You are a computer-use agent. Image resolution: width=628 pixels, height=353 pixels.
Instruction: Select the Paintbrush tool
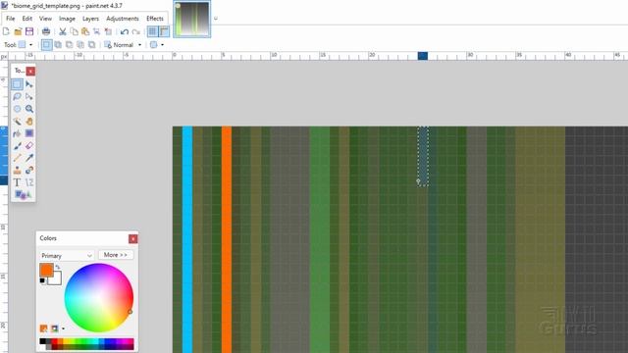pos(17,146)
